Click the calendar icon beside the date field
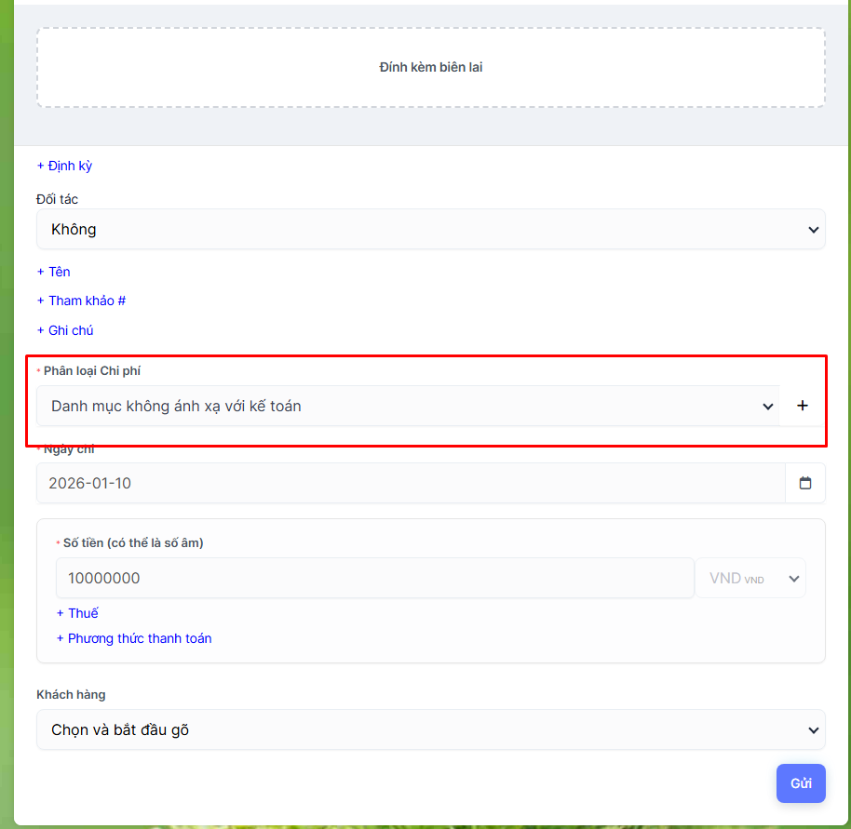851x829 pixels. pos(805,483)
